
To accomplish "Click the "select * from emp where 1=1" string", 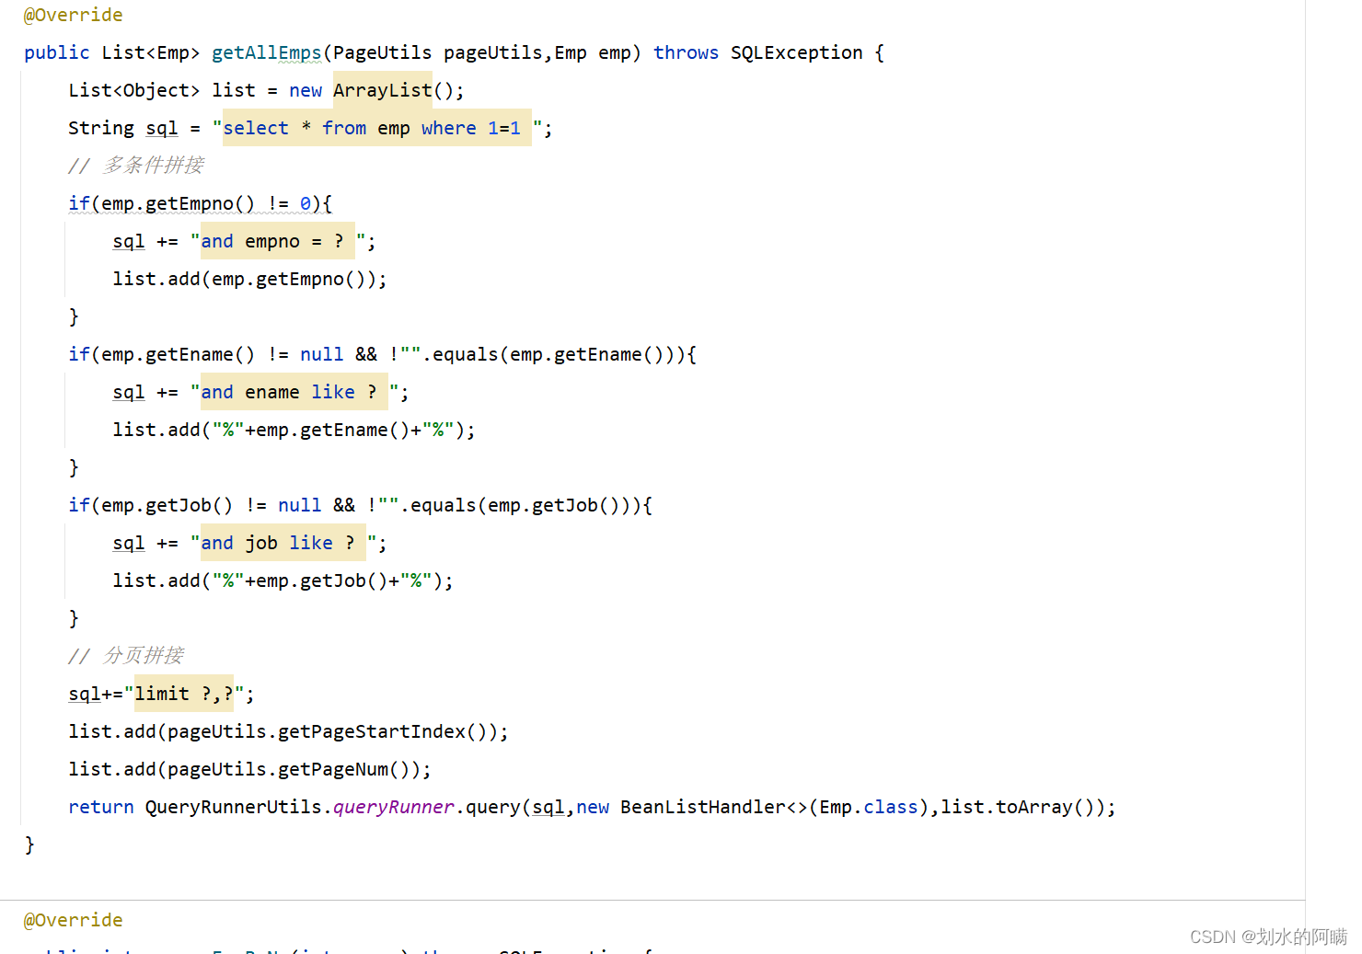I will tap(377, 128).
